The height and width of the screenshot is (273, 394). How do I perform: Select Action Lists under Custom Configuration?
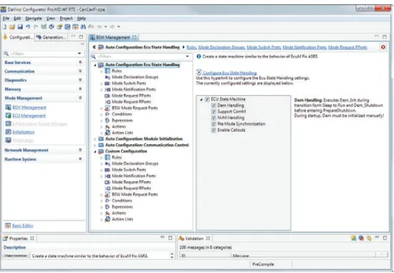(x=122, y=219)
